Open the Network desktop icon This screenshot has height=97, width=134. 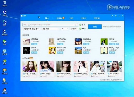click(x=5, y=23)
